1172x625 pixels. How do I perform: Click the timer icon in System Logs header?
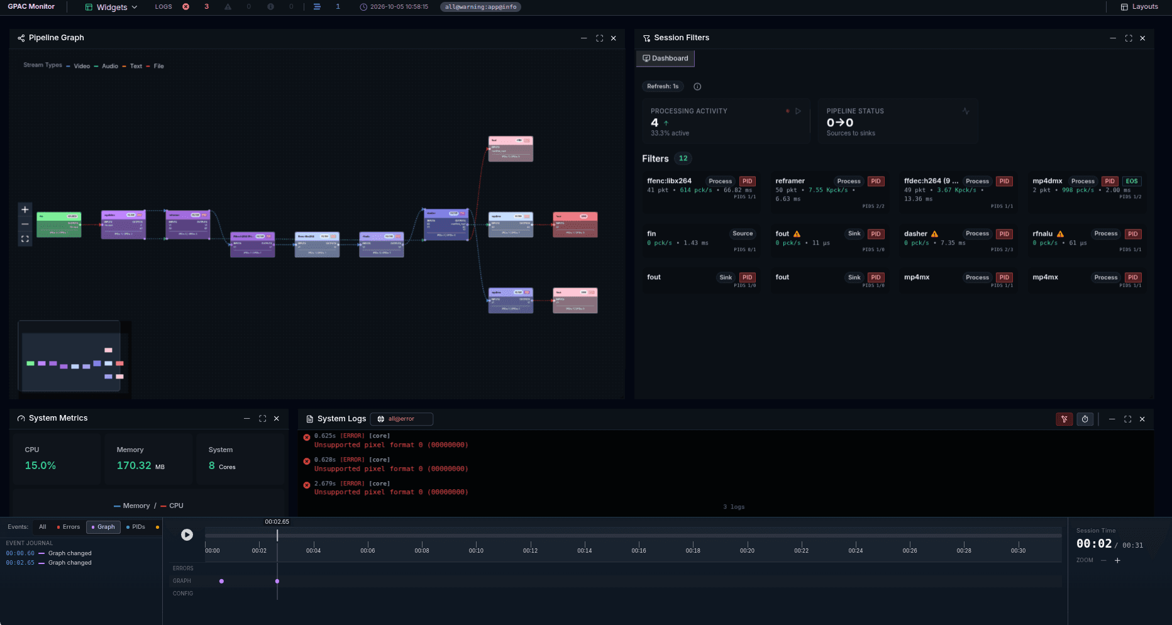coord(1085,419)
